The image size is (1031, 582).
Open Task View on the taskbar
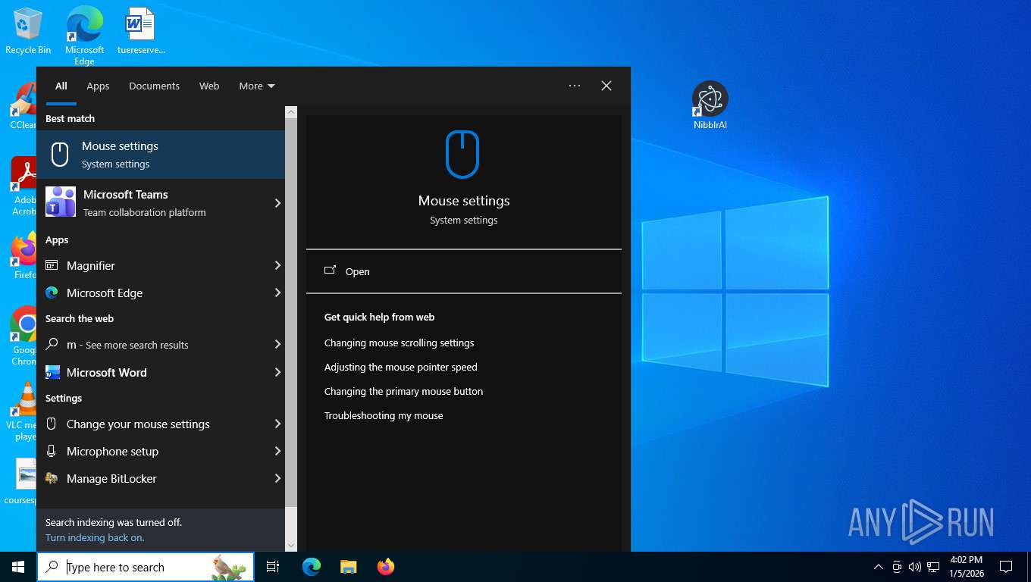coord(273,567)
